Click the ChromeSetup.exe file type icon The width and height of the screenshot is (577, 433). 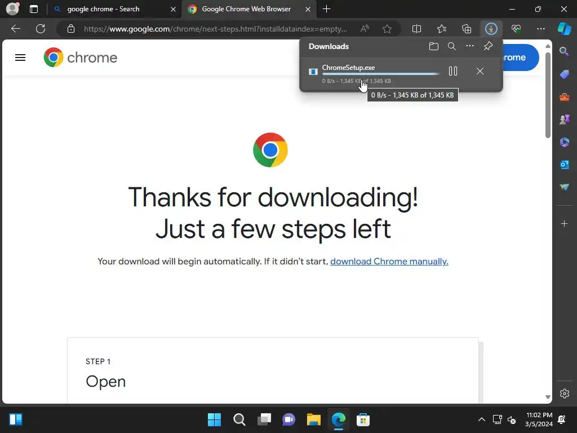point(313,72)
